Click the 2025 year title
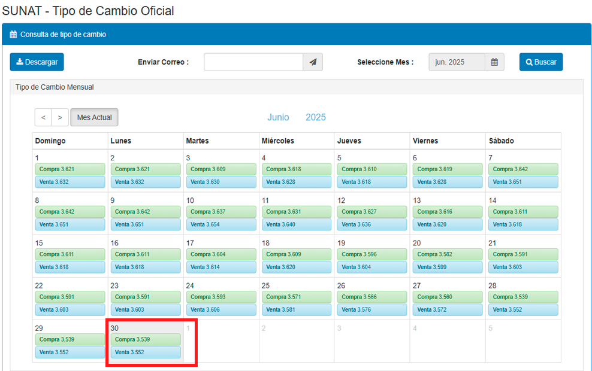 coord(316,117)
